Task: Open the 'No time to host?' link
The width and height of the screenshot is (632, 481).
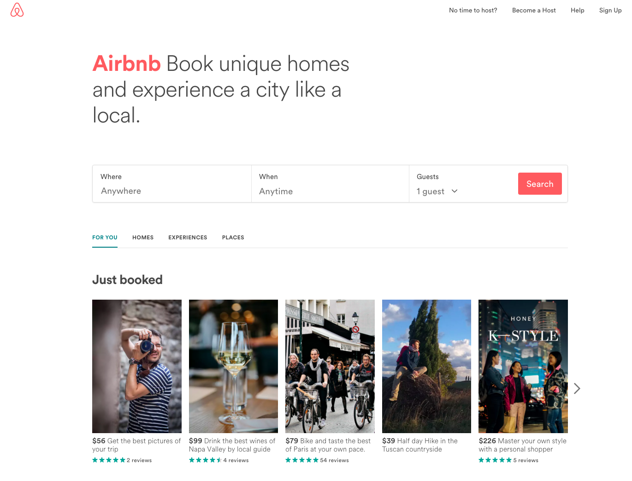Action: pyautogui.click(x=473, y=10)
